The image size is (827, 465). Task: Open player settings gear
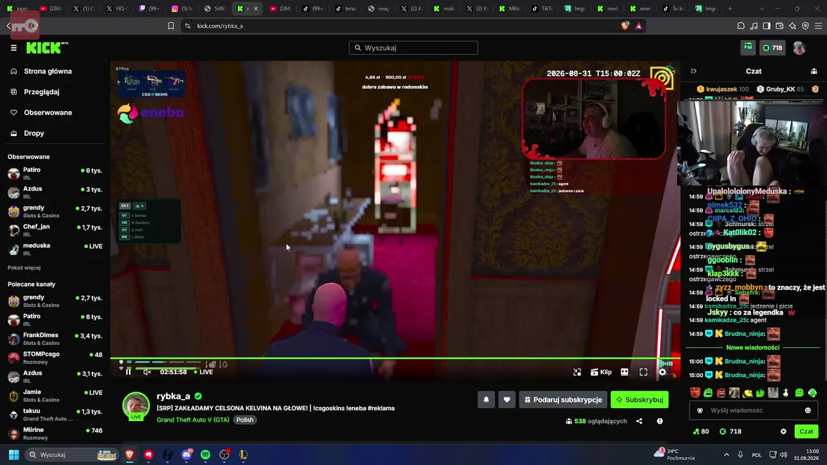coord(662,372)
